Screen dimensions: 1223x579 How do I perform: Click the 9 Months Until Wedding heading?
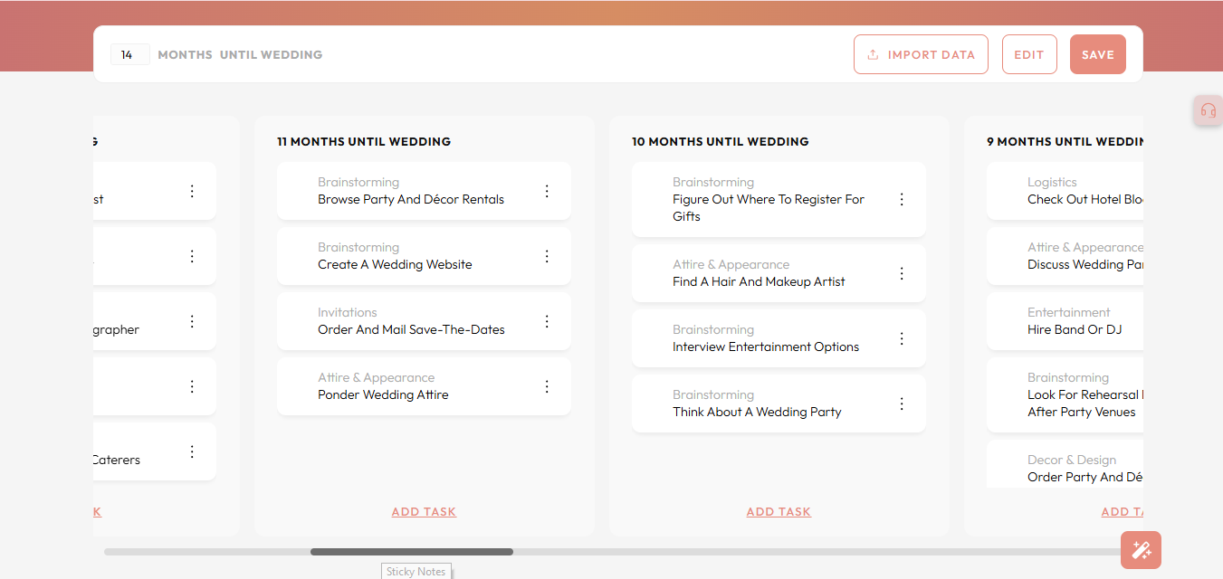1065,141
